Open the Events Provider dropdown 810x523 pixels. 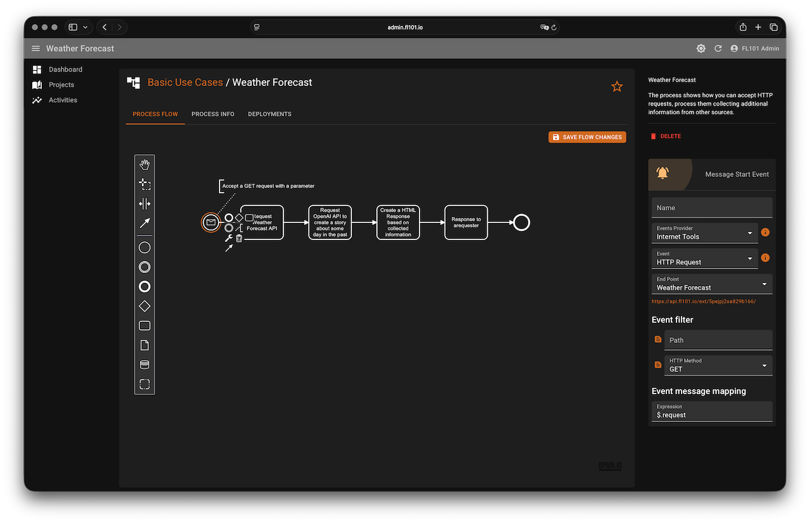point(704,233)
